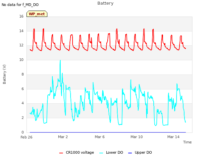Image resolution: width=212 pixels, height=159 pixels.
Task: Click the 16 y-axis tick label
Action: pyautogui.click(x=21, y=16)
